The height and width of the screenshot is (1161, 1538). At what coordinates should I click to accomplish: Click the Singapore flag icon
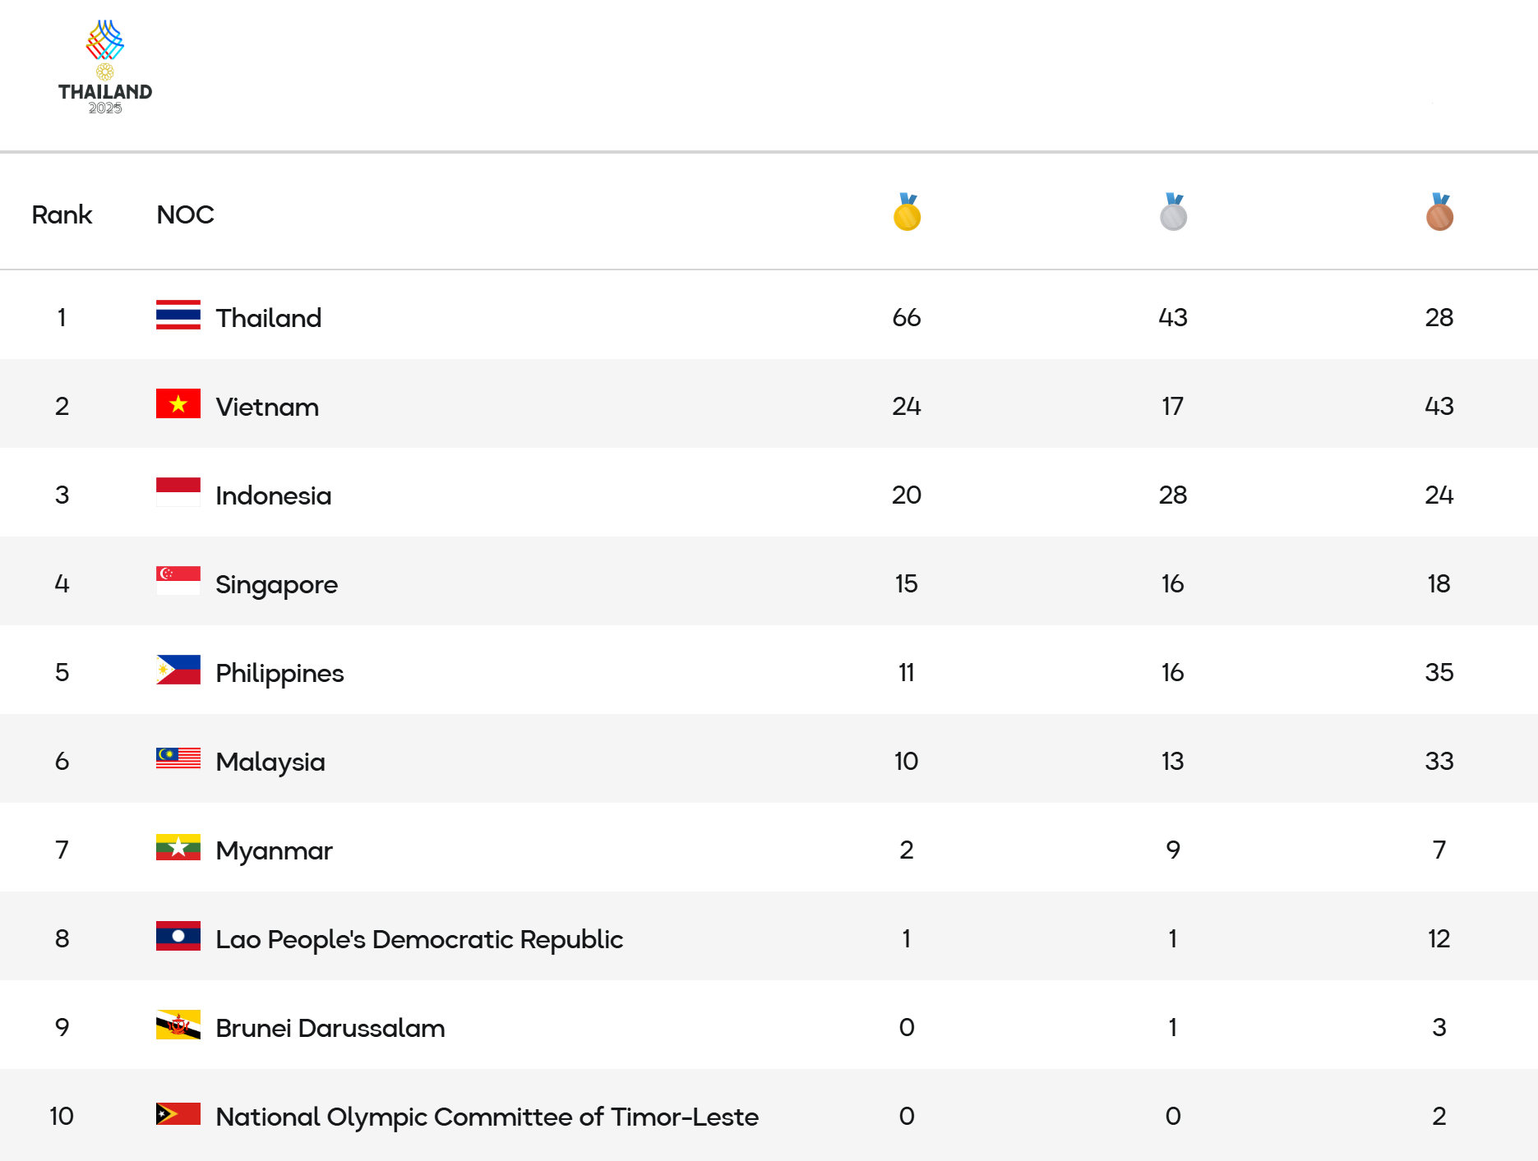click(178, 582)
